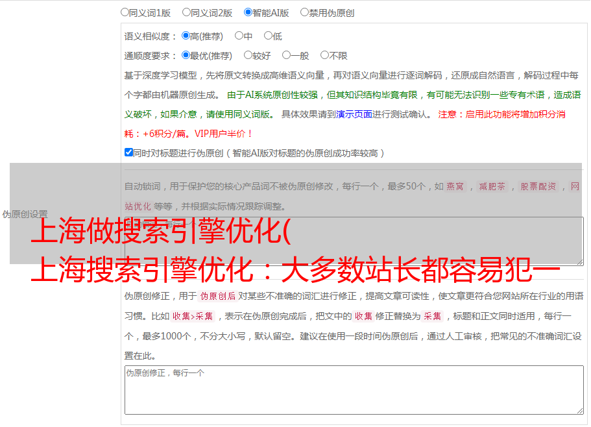The height and width of the screenshot is (427, 591).
Task: Set 通顺度要求 to 较好
Action: click(x=248, y=55)
